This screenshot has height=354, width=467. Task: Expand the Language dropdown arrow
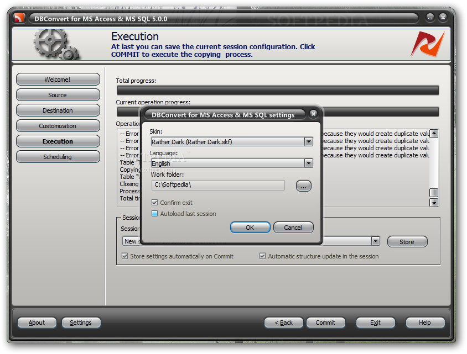click(309, 163)
